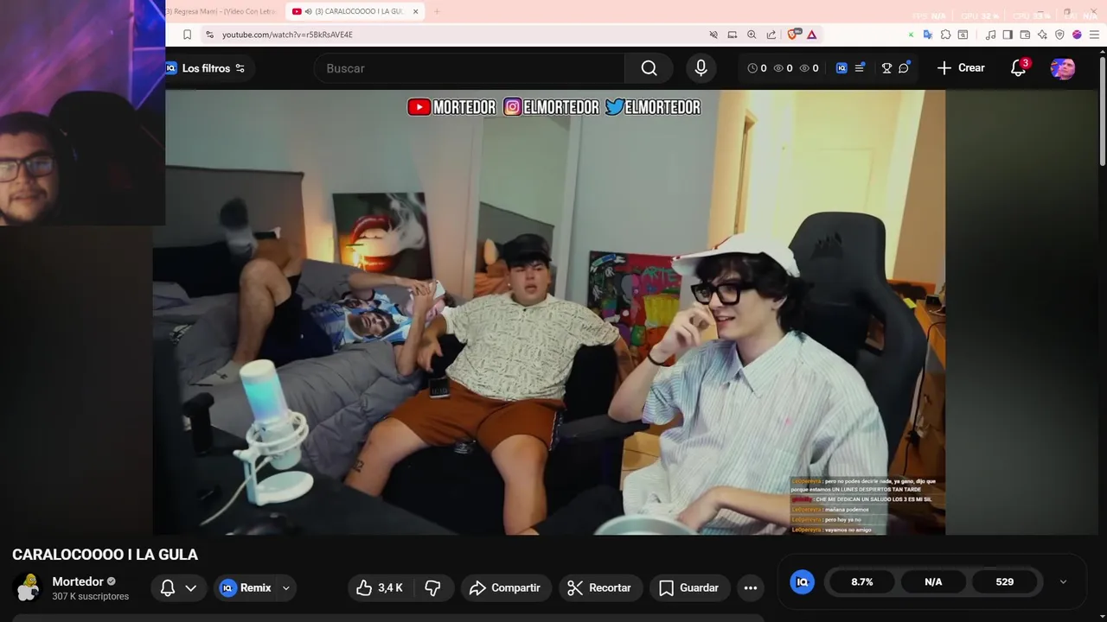Open the Brave Wallet icon
The image size is (1107, 622).
pos(1025,35)
